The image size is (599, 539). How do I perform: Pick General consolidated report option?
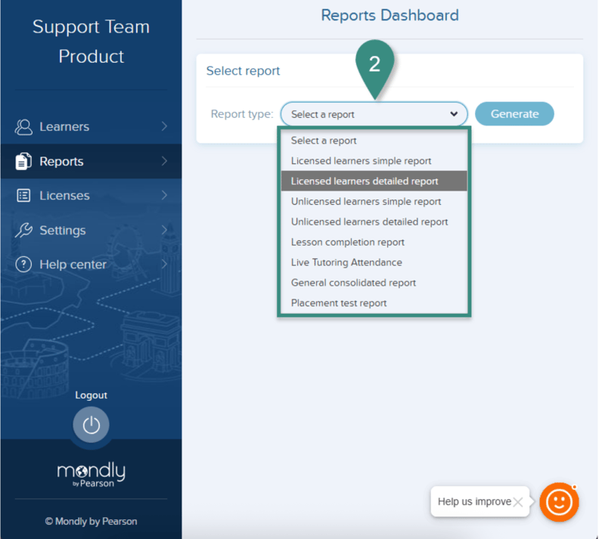pos(353,283)
